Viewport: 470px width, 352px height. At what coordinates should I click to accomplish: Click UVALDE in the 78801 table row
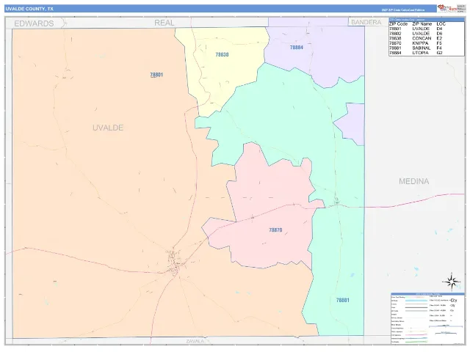click(x=421, y=29)
